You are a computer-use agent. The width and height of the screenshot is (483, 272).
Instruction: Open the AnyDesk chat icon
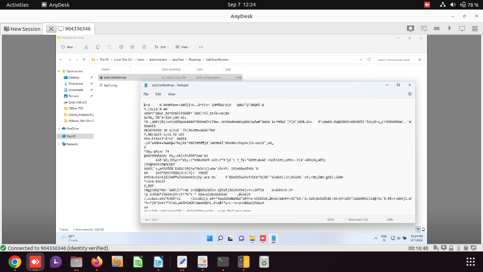coord(423,28)
